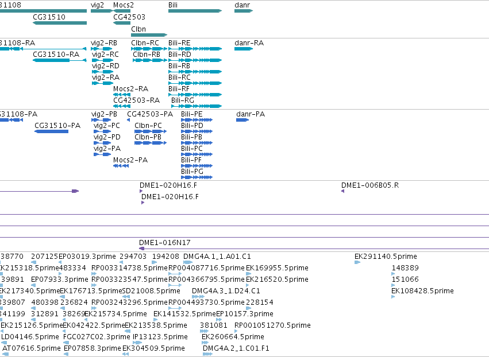Open the CG42503 gene feature
The width and height of the screenshot is (489, 357).
tap(122, 23)
